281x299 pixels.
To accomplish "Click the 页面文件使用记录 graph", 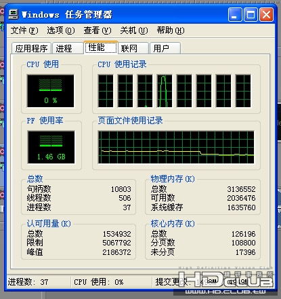I will [176, 147].
